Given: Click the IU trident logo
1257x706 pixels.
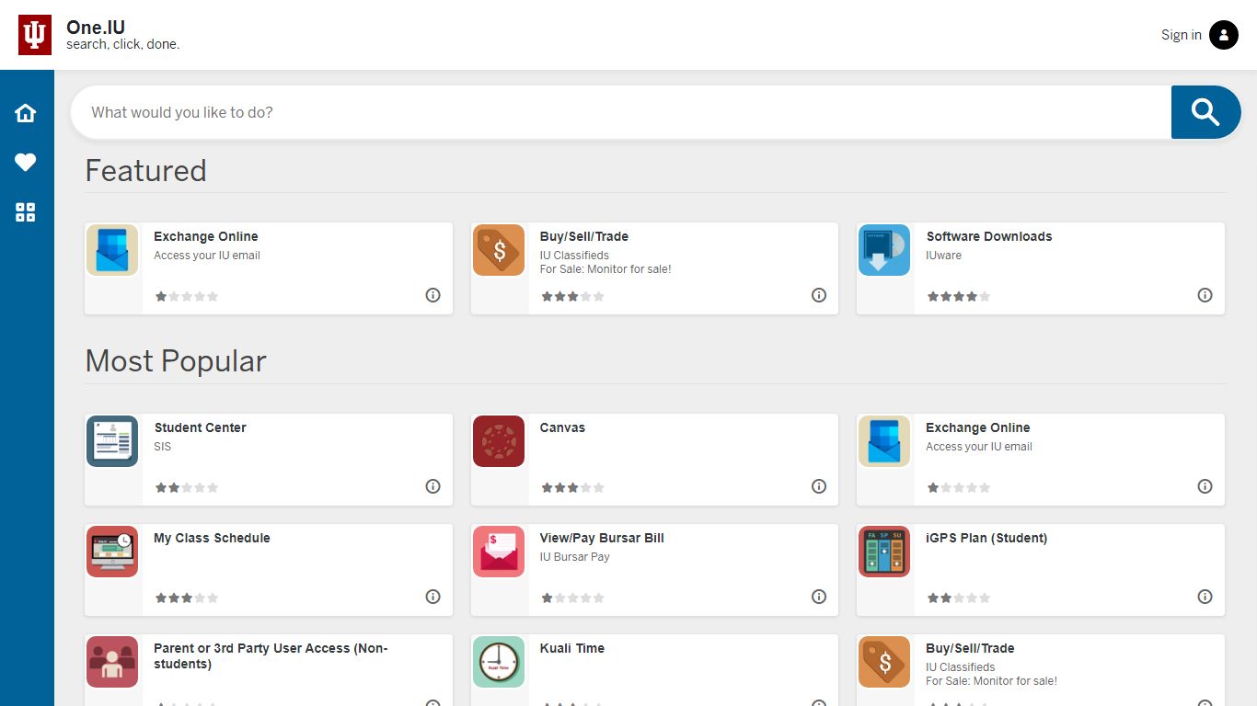Looking at the screenshot, I should click(35, 35).
